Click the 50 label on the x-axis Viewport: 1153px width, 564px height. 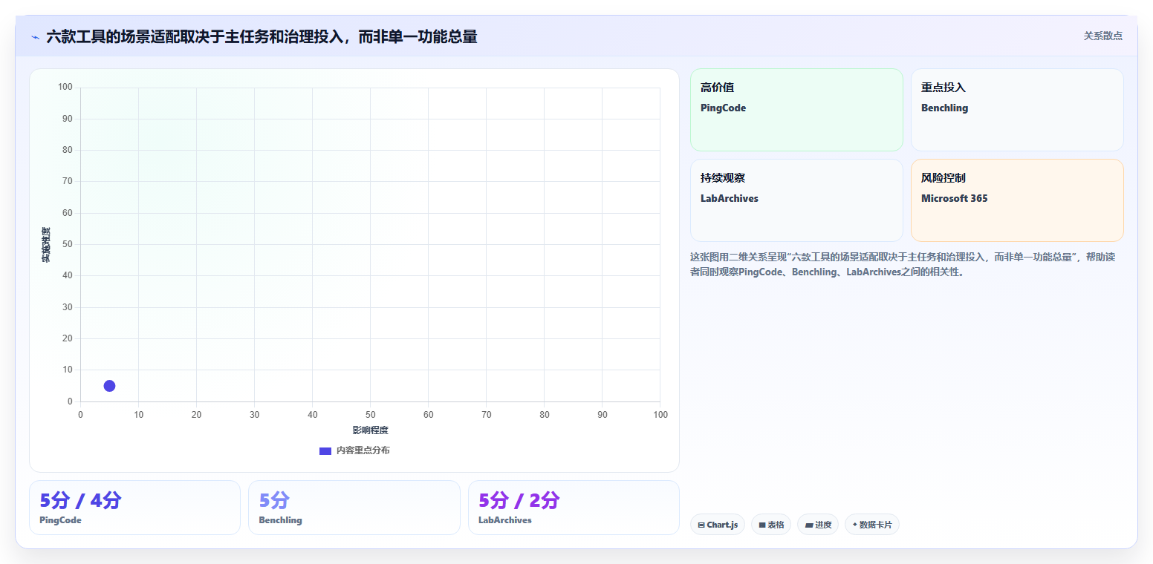pyautogui.click(x=370, y=415)
